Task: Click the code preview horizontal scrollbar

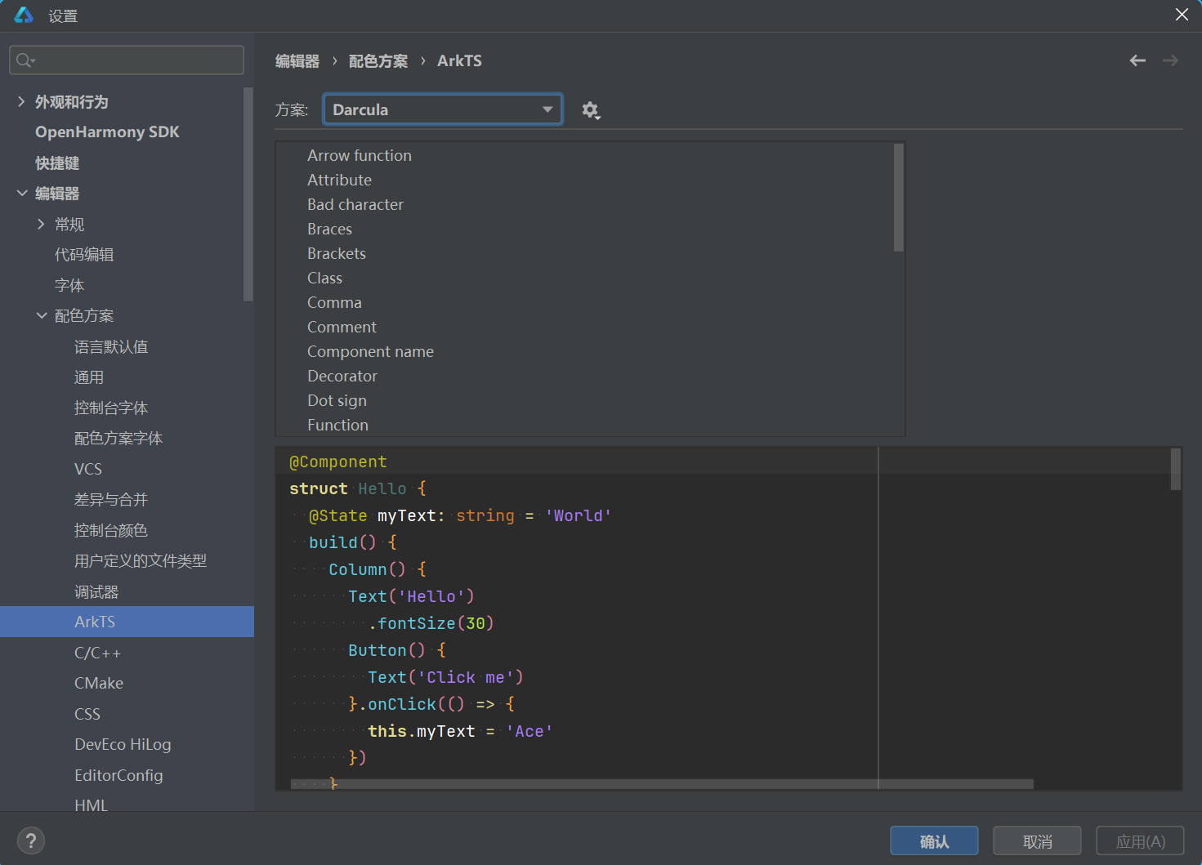Action: (x=662, y=784)
